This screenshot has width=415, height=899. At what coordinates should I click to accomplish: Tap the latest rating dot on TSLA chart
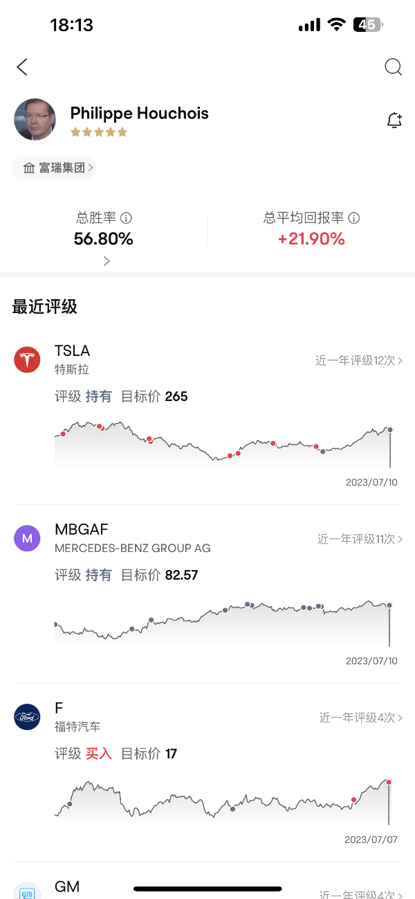click(390, 429)
